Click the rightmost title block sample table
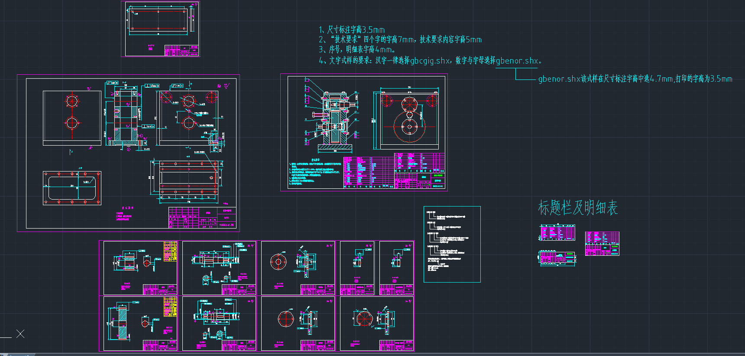The height and width of the screenshot is (356, 745). [x=602, y=244]
